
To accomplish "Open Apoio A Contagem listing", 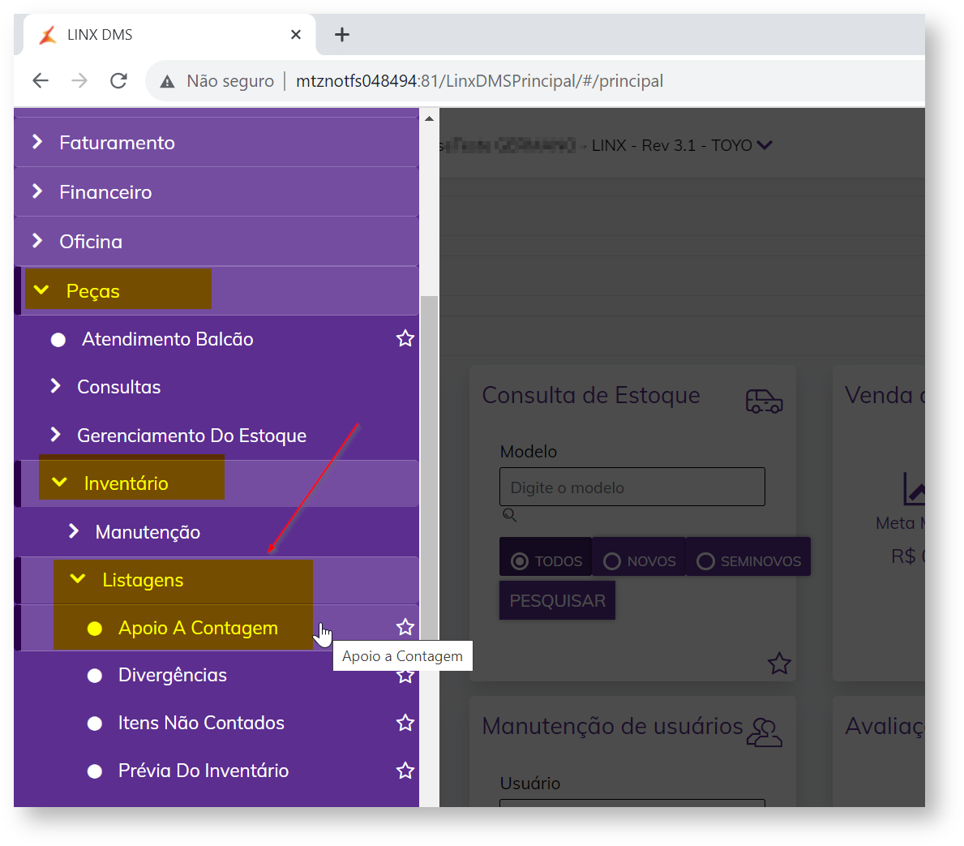I will [x=198, y=628].
